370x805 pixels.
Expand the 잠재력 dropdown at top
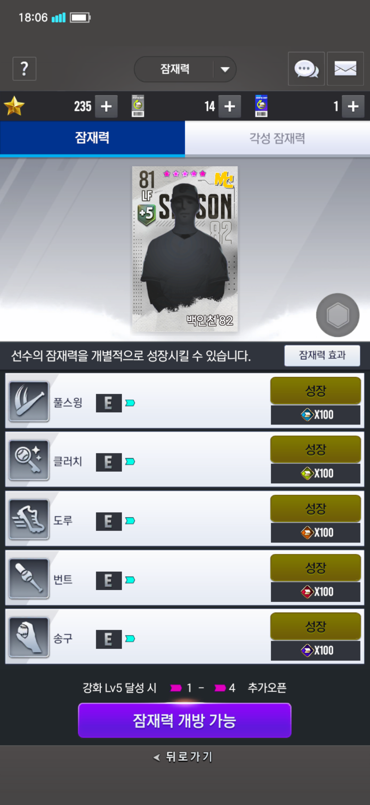185,69
